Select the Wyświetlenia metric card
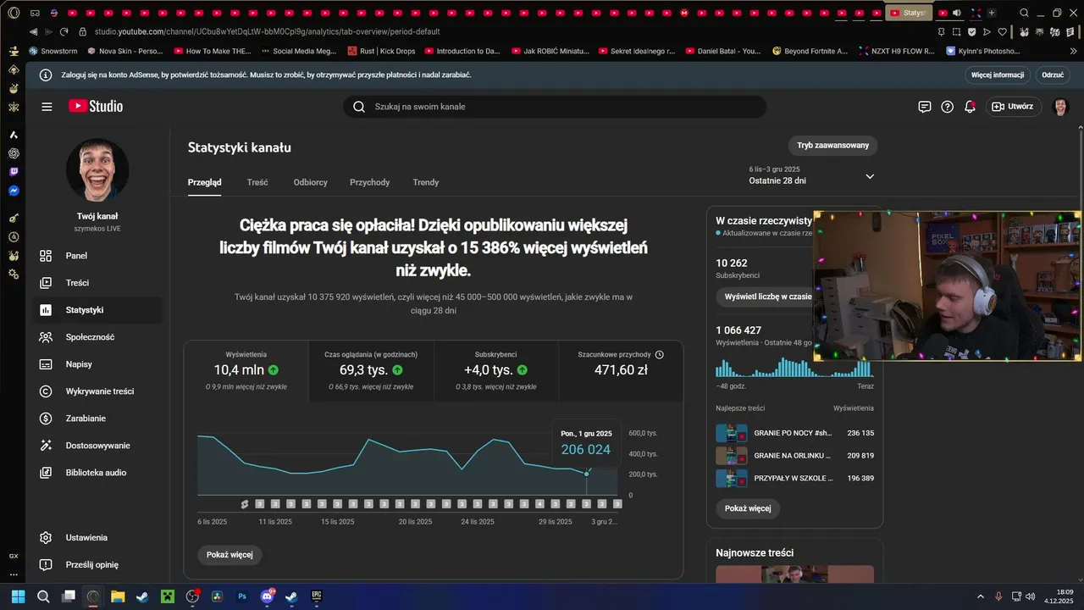 (x=246, y=371)
